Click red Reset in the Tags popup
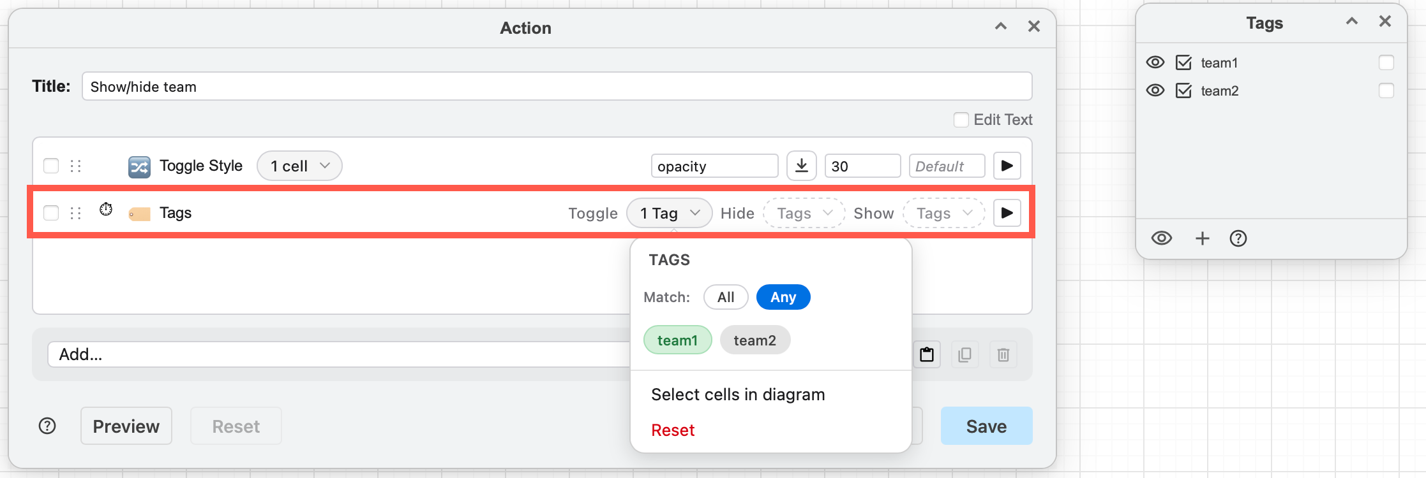The image size is (1426, 478). pos(673,430)
